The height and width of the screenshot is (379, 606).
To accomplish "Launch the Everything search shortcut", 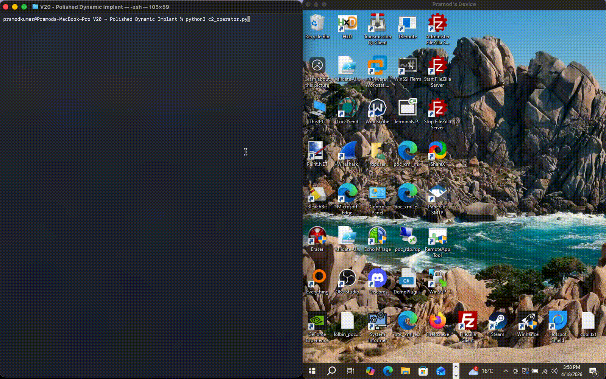I will click(x=317, y=282).
